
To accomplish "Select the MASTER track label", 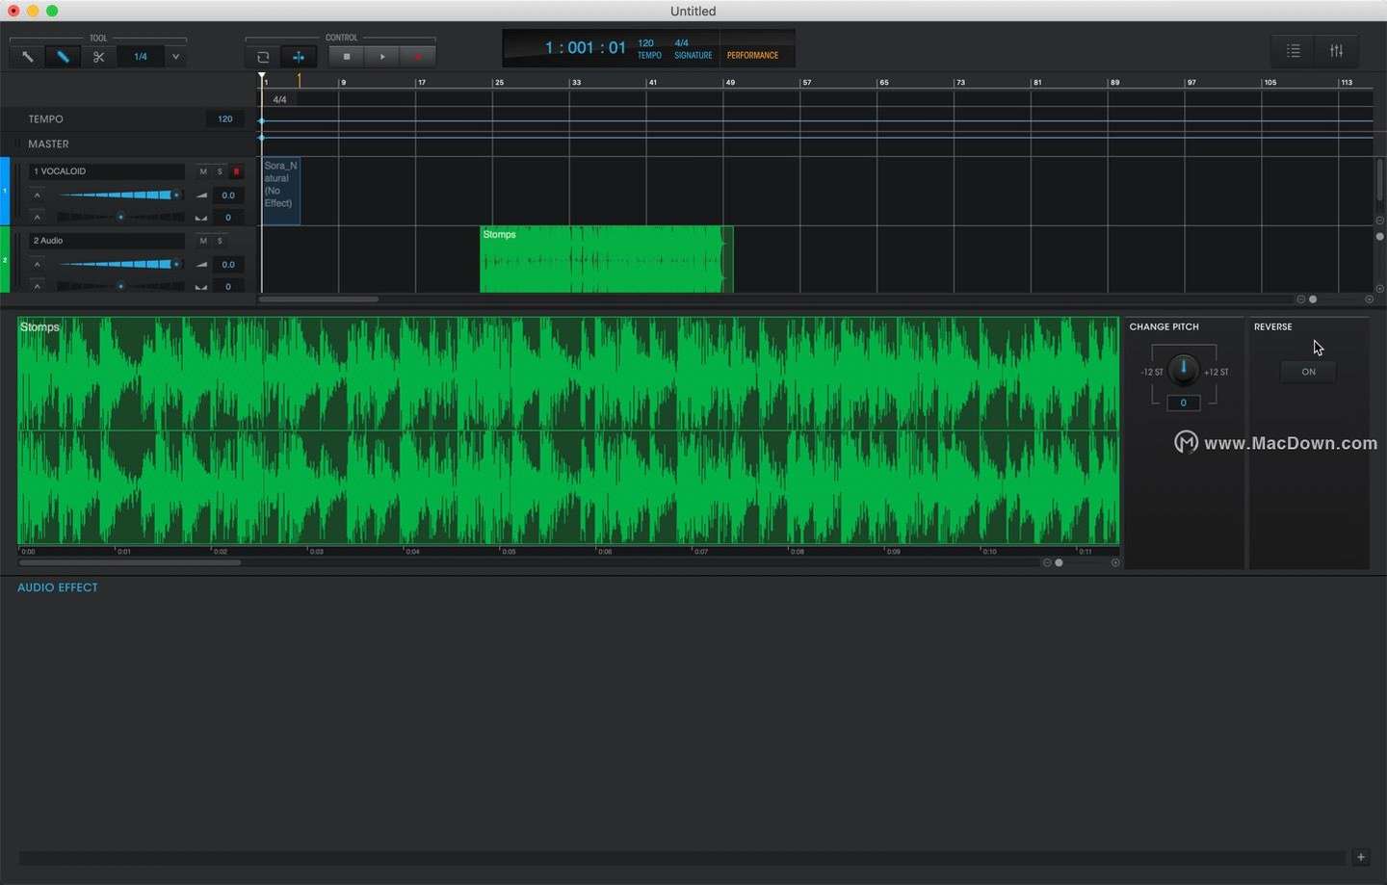I will pos(48,144).
